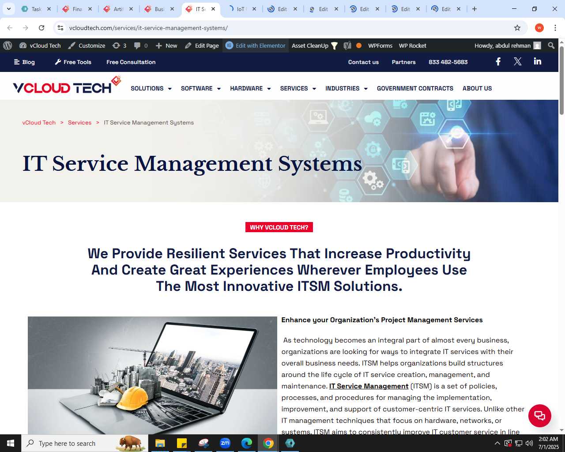Expand the INDUSTRIES dropdown menu

pos(347,88)
